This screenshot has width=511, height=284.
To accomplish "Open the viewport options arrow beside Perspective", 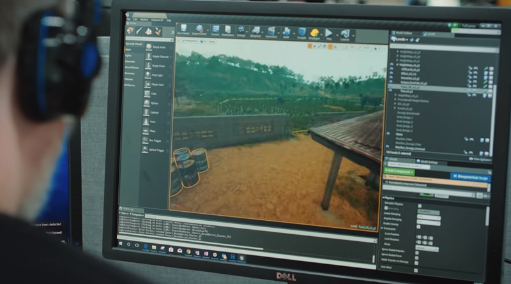I will click(179, 41).
